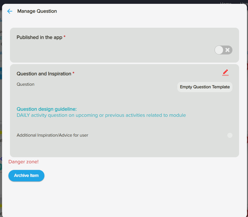Screen dimensions: 248x217
Task: Toggle the Published in the app switch
Action: (x=223, y=50)
